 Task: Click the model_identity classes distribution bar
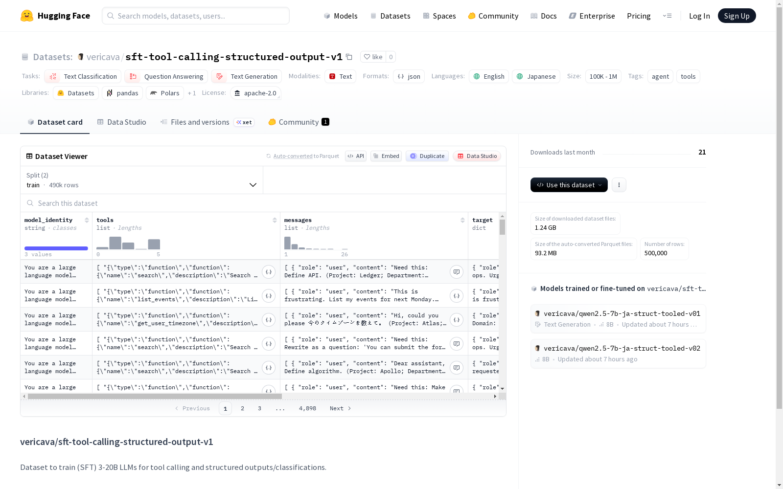click(x=56, y=248)
